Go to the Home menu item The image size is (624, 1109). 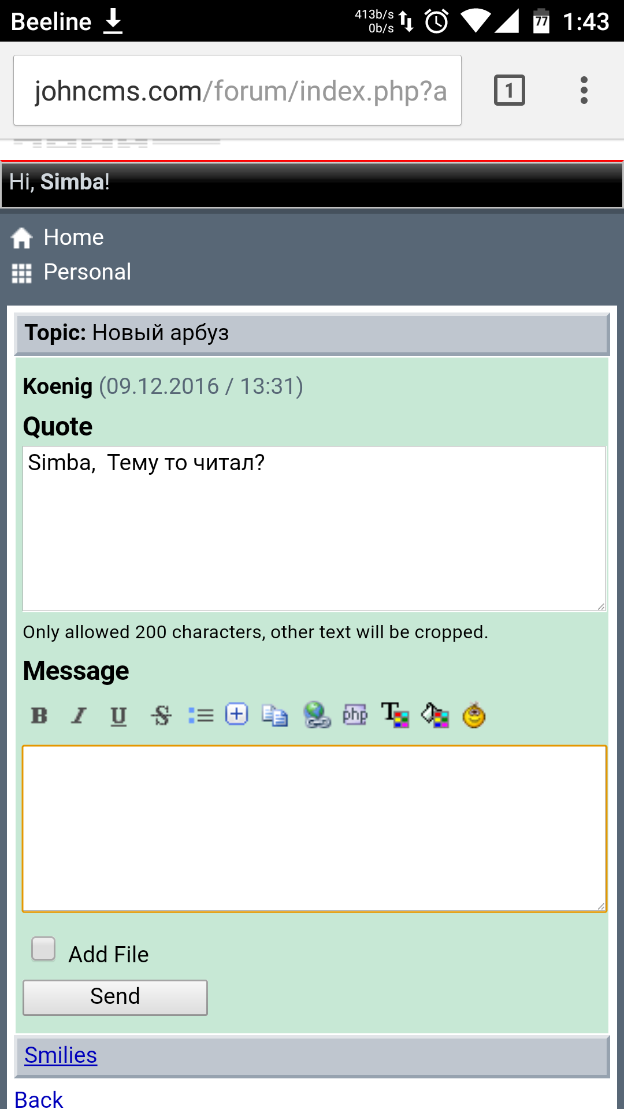[x=73, y=237]
